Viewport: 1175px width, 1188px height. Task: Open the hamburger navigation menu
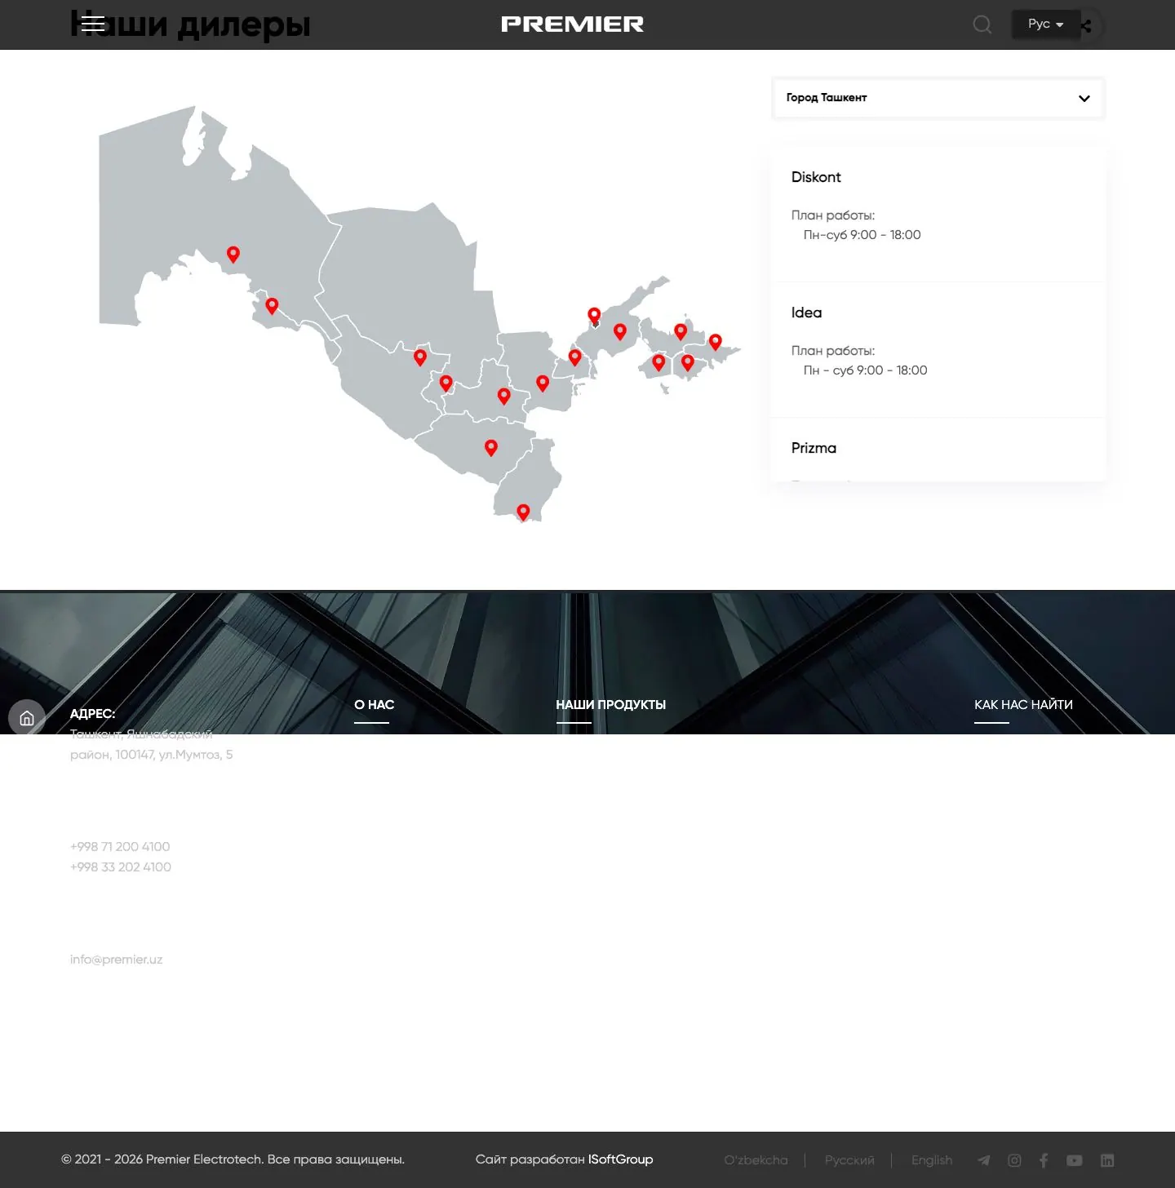pyautogui.click(x=93, y=24)
